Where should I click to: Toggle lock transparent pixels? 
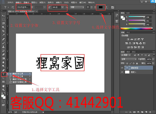click(x=127, y=63)
